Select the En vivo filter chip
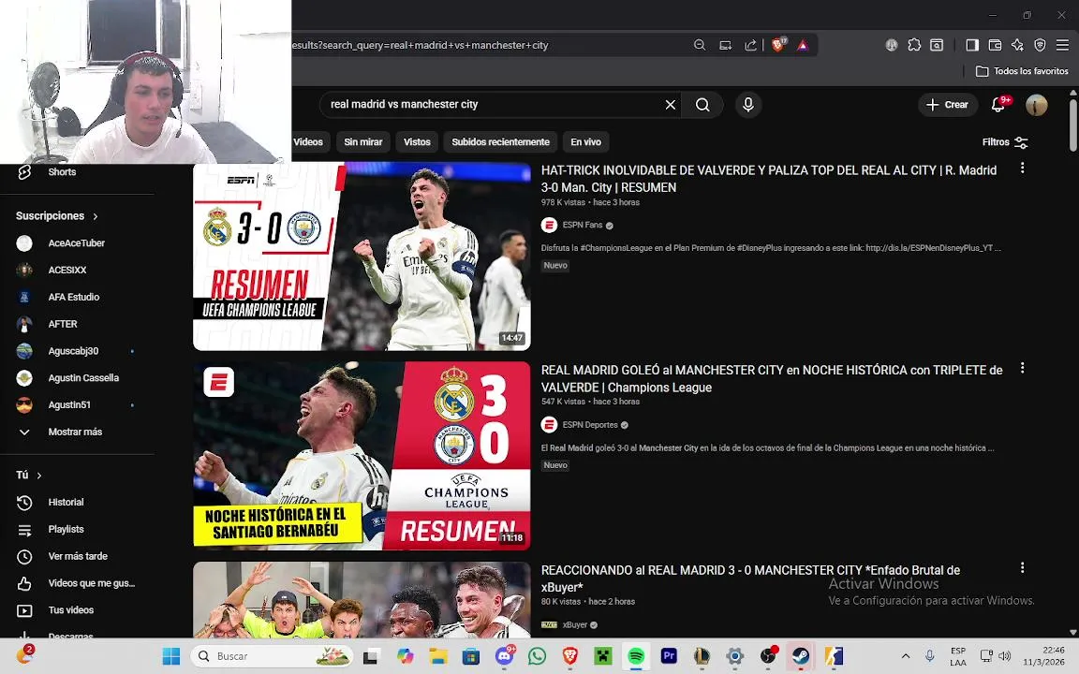 point(585,141)
